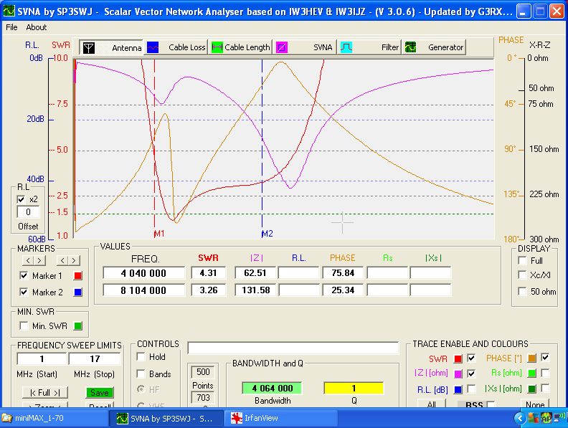Enable the Min. SWR checkbox
The image size is (568, 428).
(x=24, y=326)
